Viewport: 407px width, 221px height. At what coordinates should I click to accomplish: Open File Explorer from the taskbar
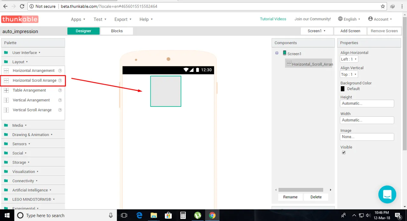click(x=154, y=215)
